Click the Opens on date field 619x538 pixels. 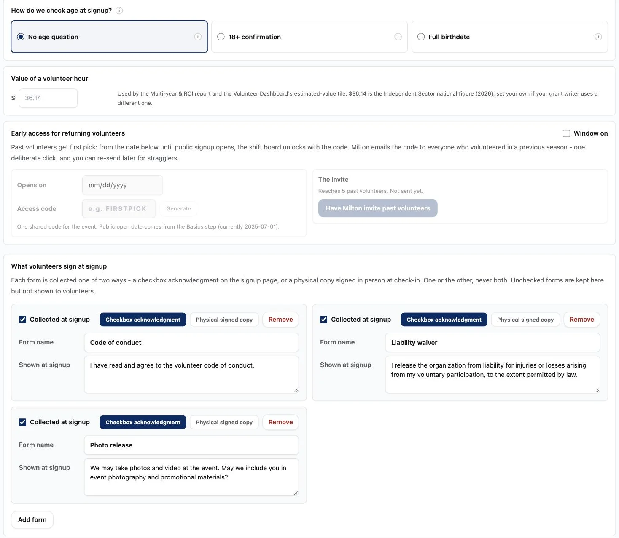click(x=122, y=185)
